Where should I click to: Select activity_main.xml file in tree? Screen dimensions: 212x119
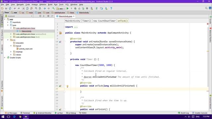[26, 49]
